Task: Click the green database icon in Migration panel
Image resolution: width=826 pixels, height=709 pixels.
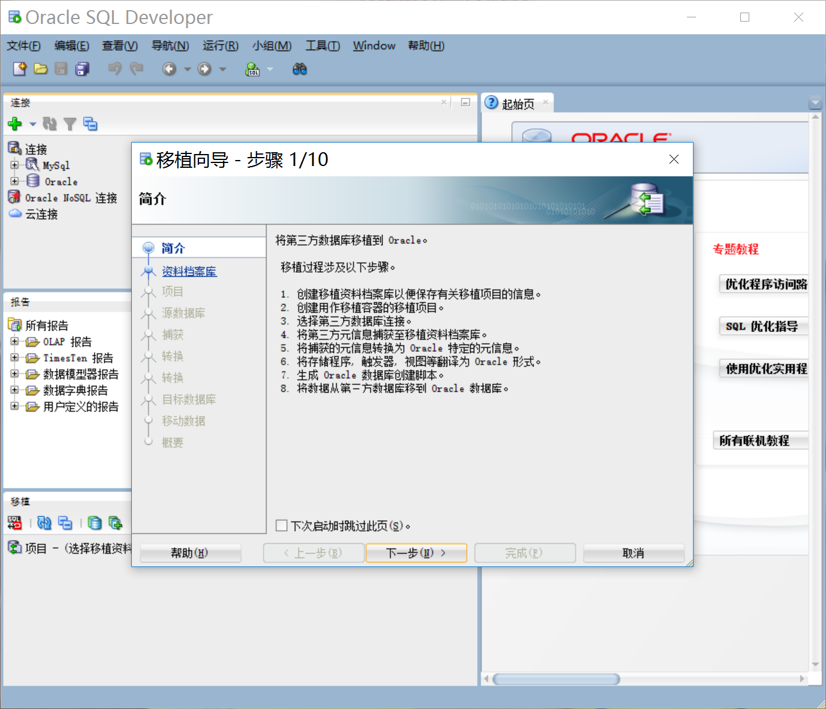Action: pyautogui.click(x=94, y=523)
